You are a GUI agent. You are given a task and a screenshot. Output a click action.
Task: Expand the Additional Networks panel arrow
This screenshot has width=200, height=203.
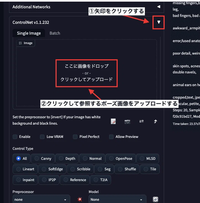coord(159,7)
